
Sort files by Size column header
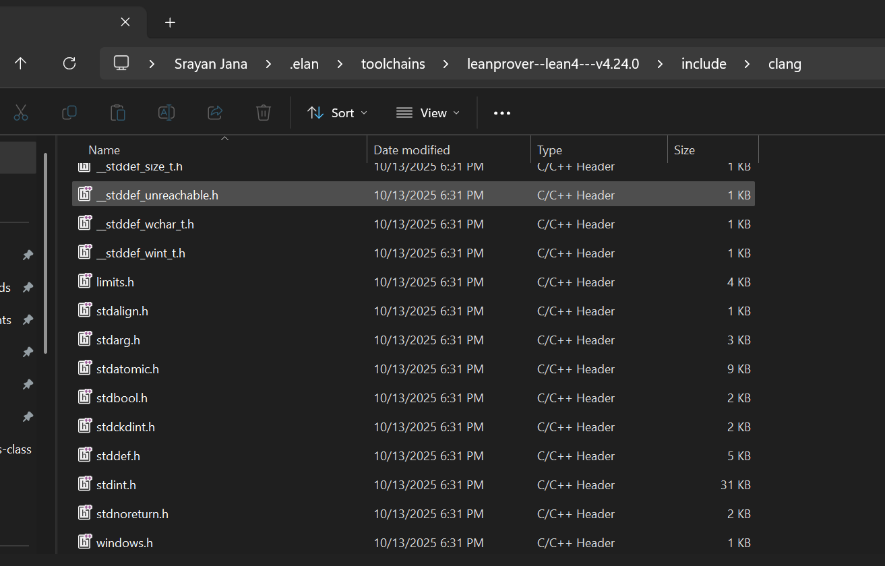tap(684, 150)
